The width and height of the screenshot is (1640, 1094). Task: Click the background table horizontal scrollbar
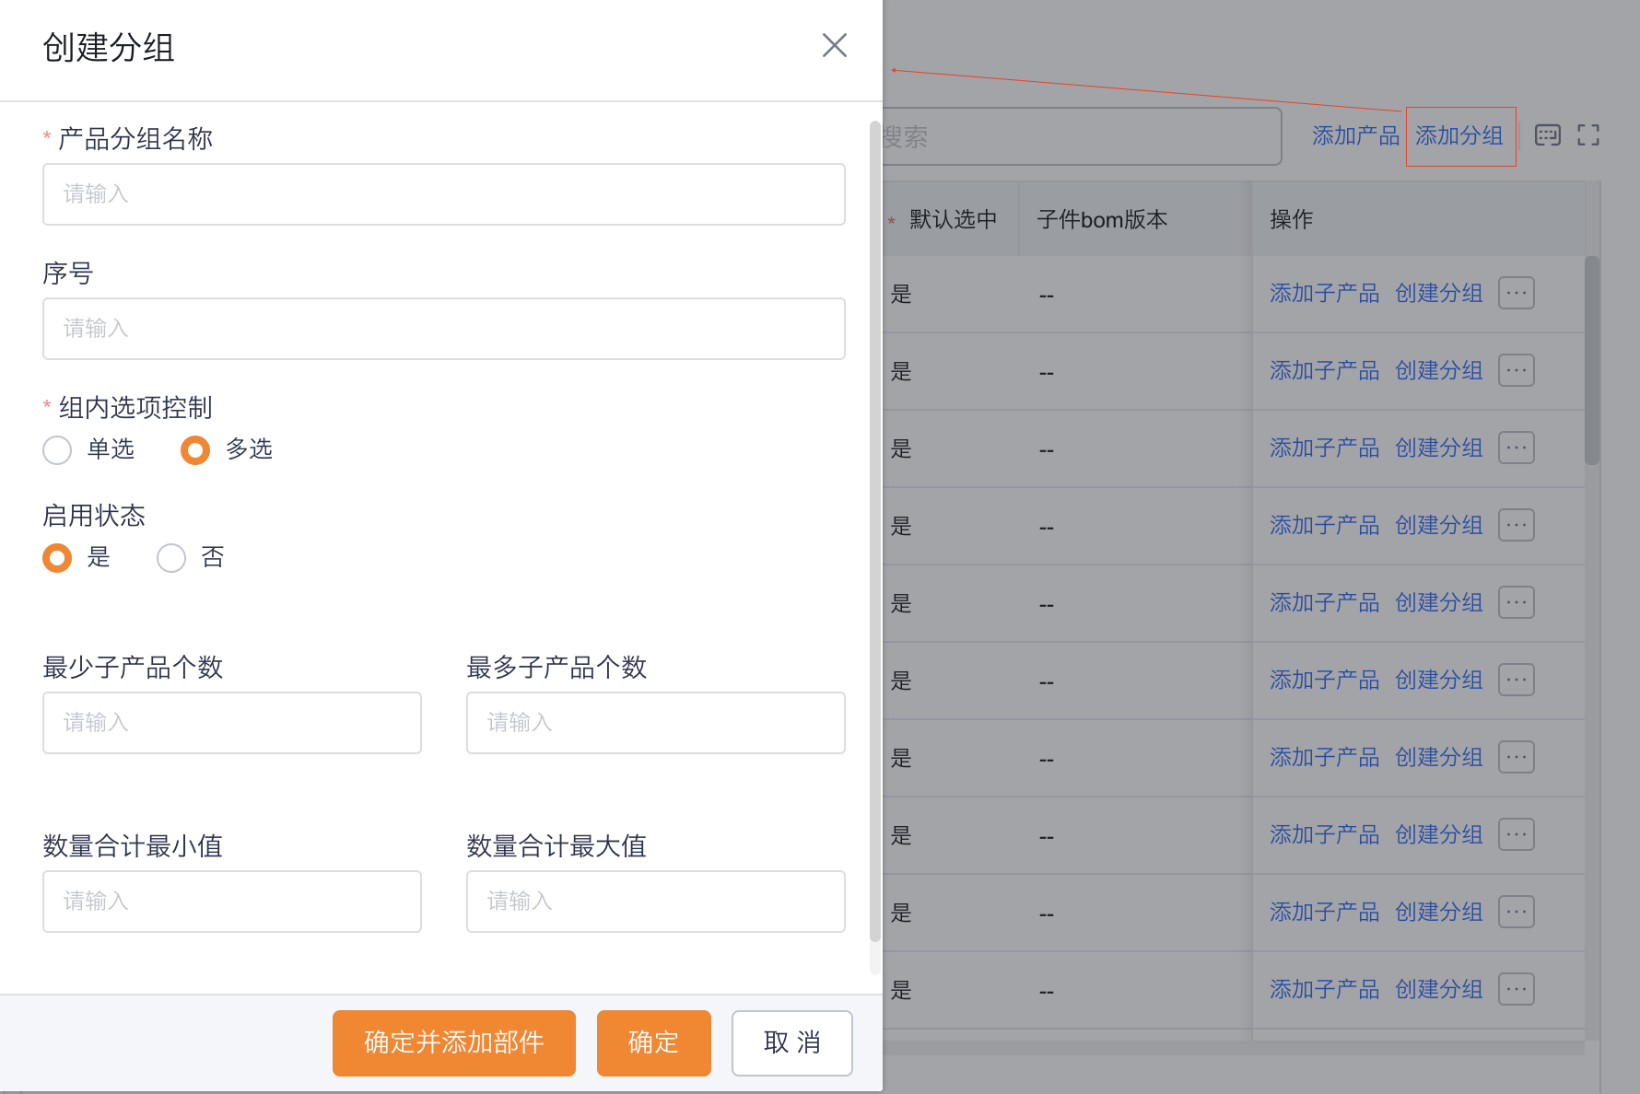1234,1048
